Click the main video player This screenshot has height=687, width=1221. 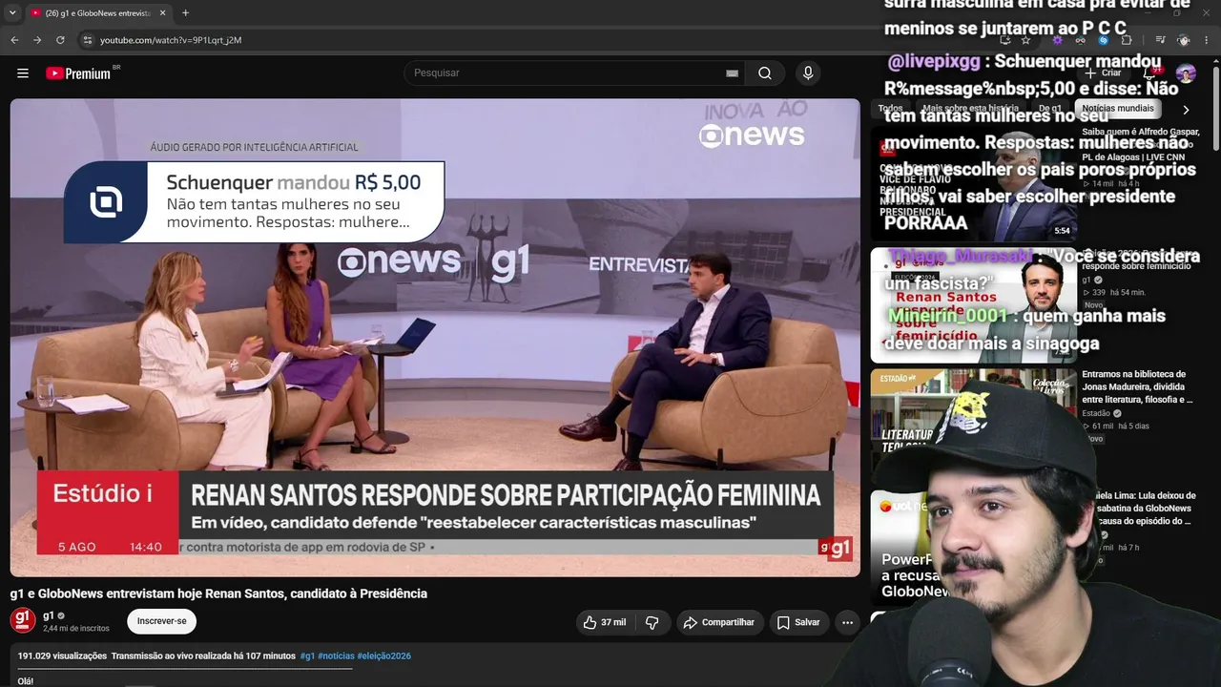tap(435, 338)
